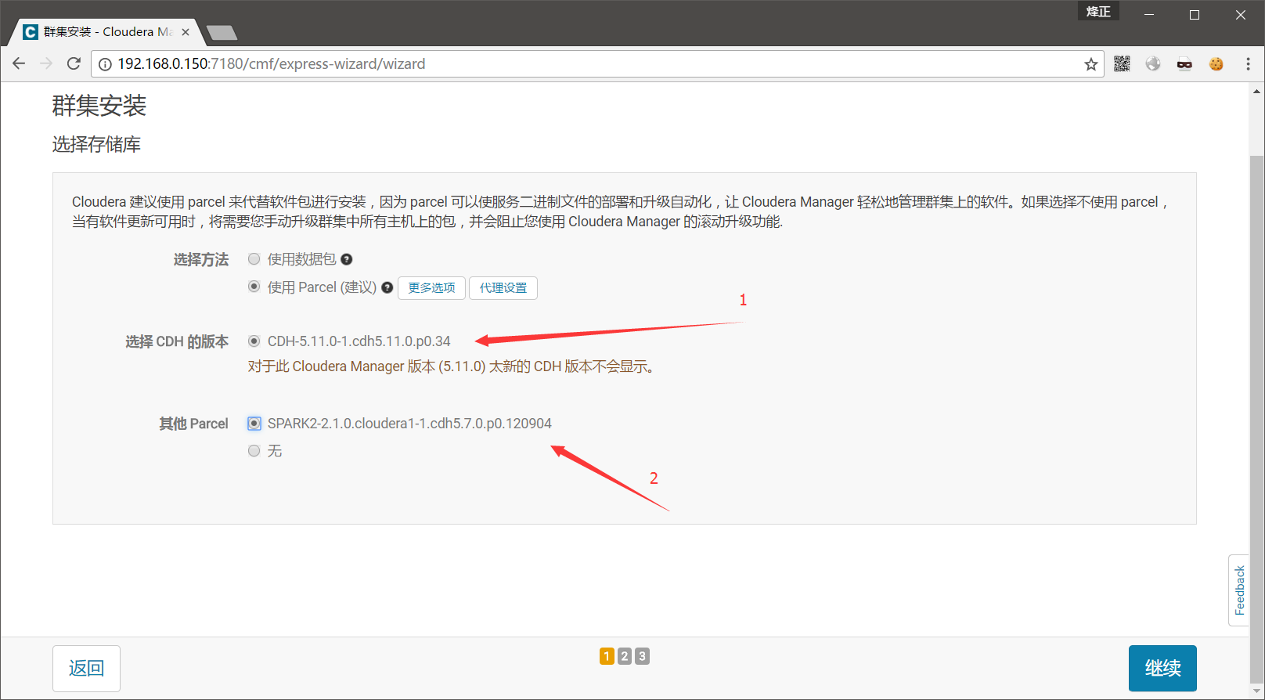Click the 焯正 user badge in title bar
The width and height of the screenshot is (1265, 700).
pyautogui.click(x=1098, y=11)
